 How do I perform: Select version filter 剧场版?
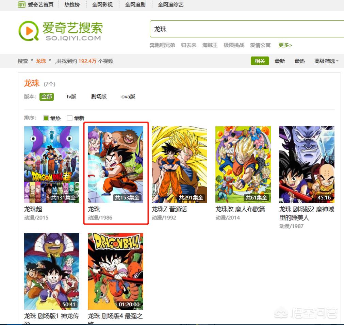point(99,97)
